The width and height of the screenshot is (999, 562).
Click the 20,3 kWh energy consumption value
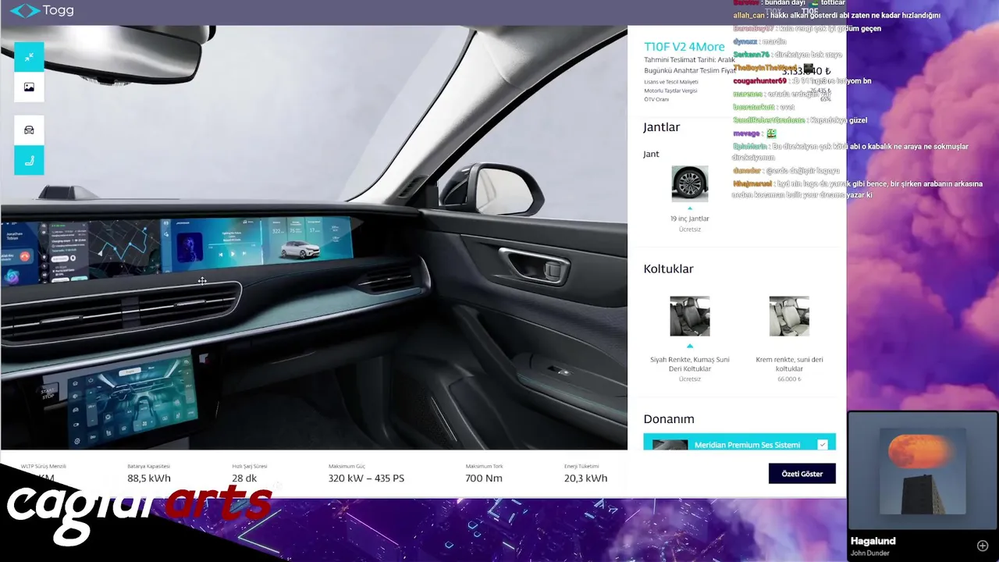pos(585,478)
